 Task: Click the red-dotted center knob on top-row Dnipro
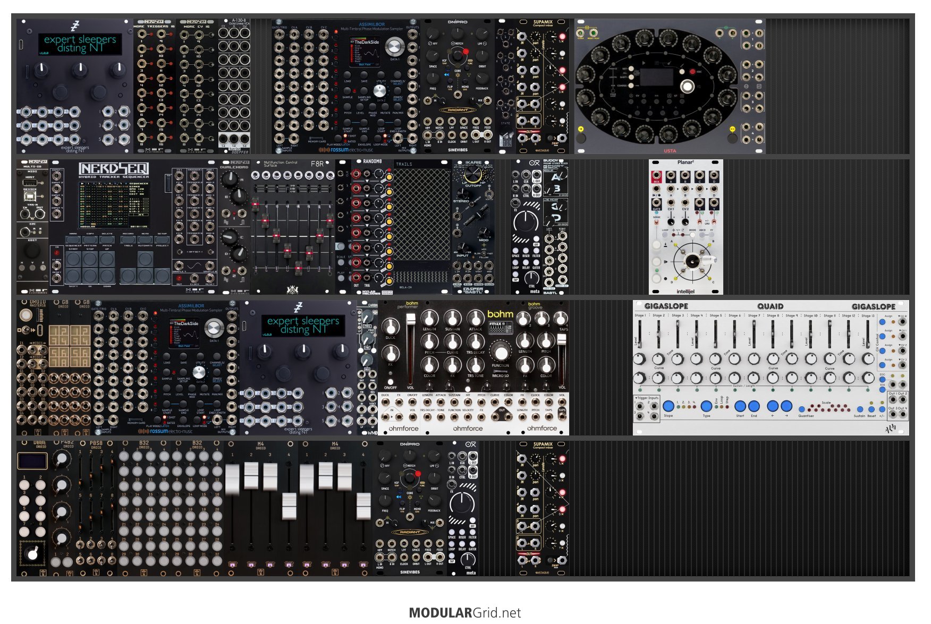coord(458,55)
